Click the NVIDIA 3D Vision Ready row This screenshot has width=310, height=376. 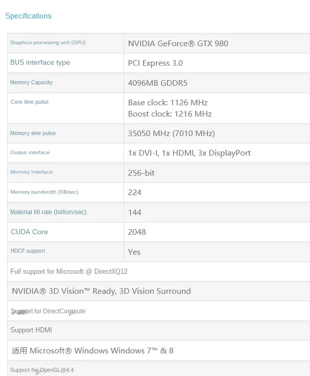[159, 291]
